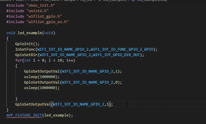Click WIFI_IOT_IO_NAME_GPIO_2 in GpioSetDir line

click(65, 55)
